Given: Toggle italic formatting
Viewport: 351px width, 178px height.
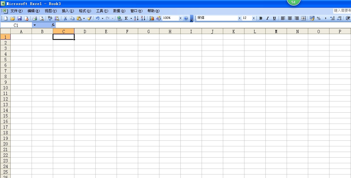Looking at the screenshot, I should click(267, 18).
